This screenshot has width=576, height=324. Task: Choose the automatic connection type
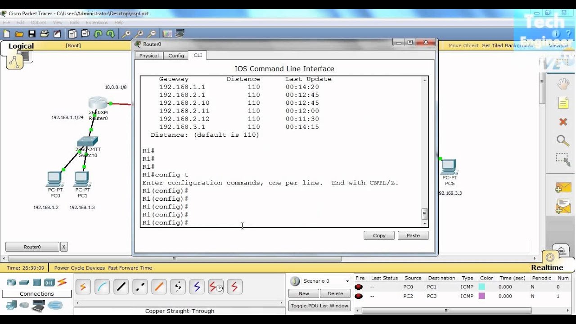83,287
